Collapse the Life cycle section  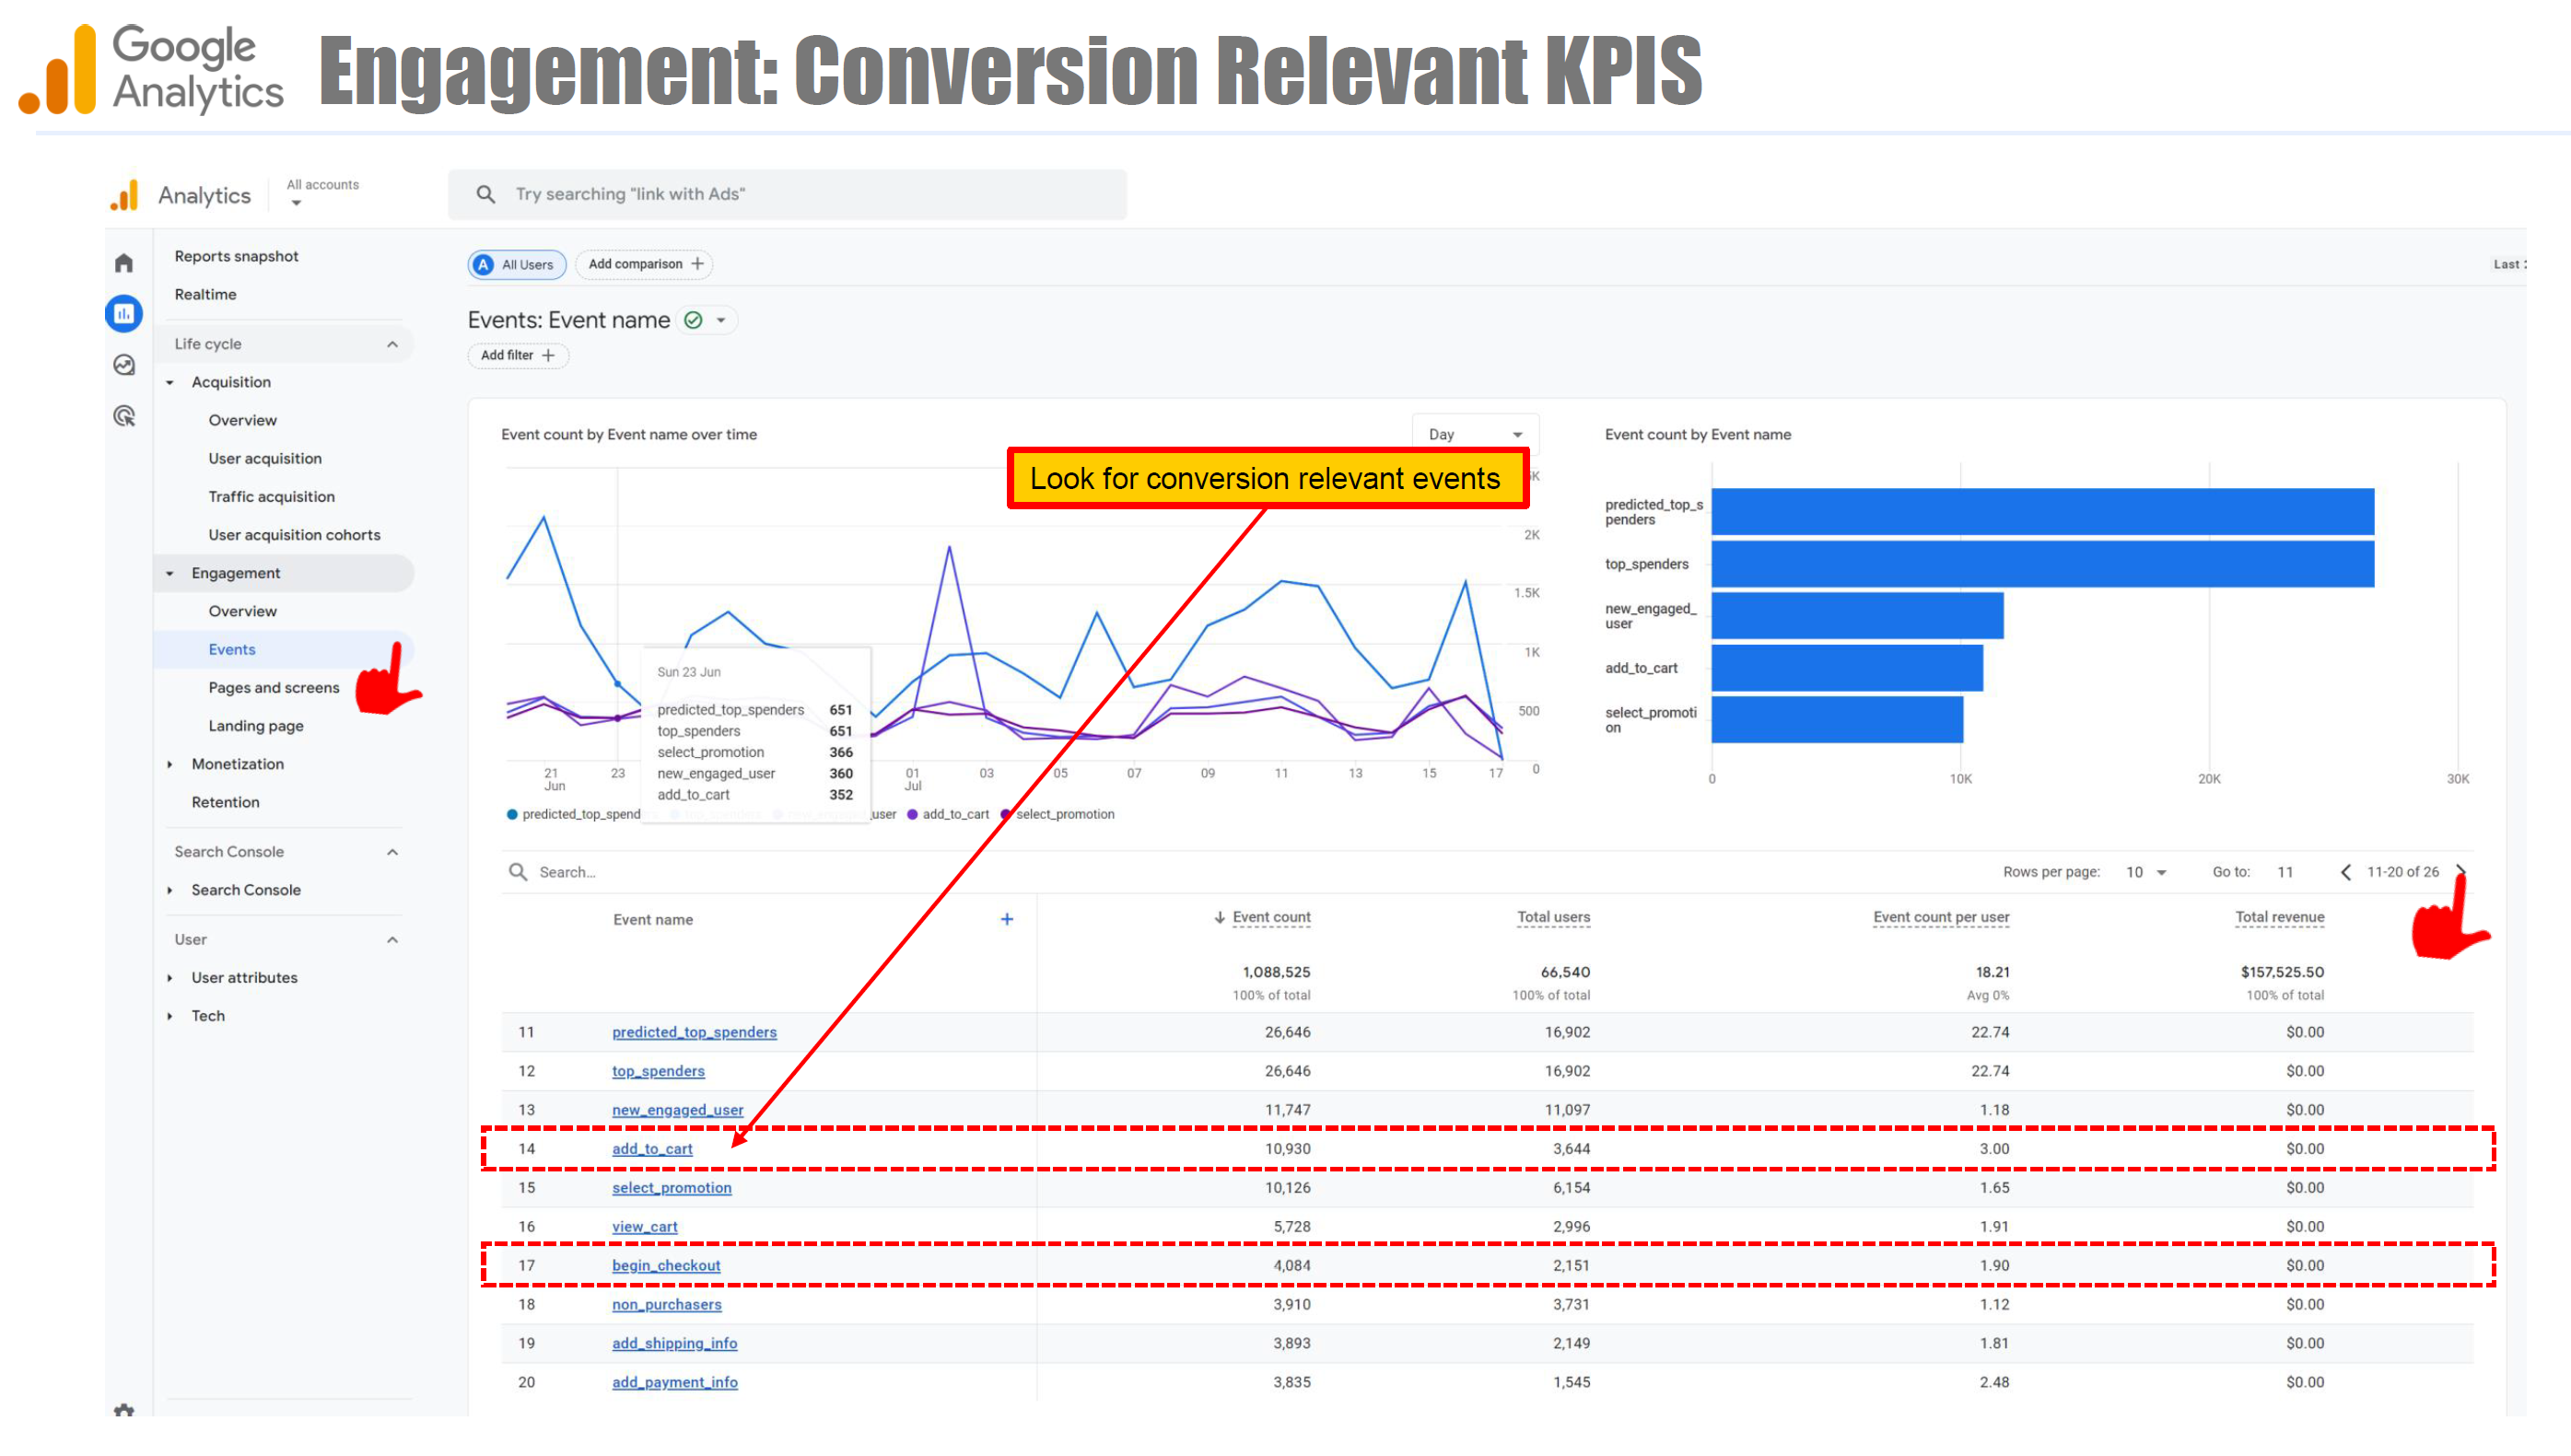pyautogui.click(x=392, y=344)
